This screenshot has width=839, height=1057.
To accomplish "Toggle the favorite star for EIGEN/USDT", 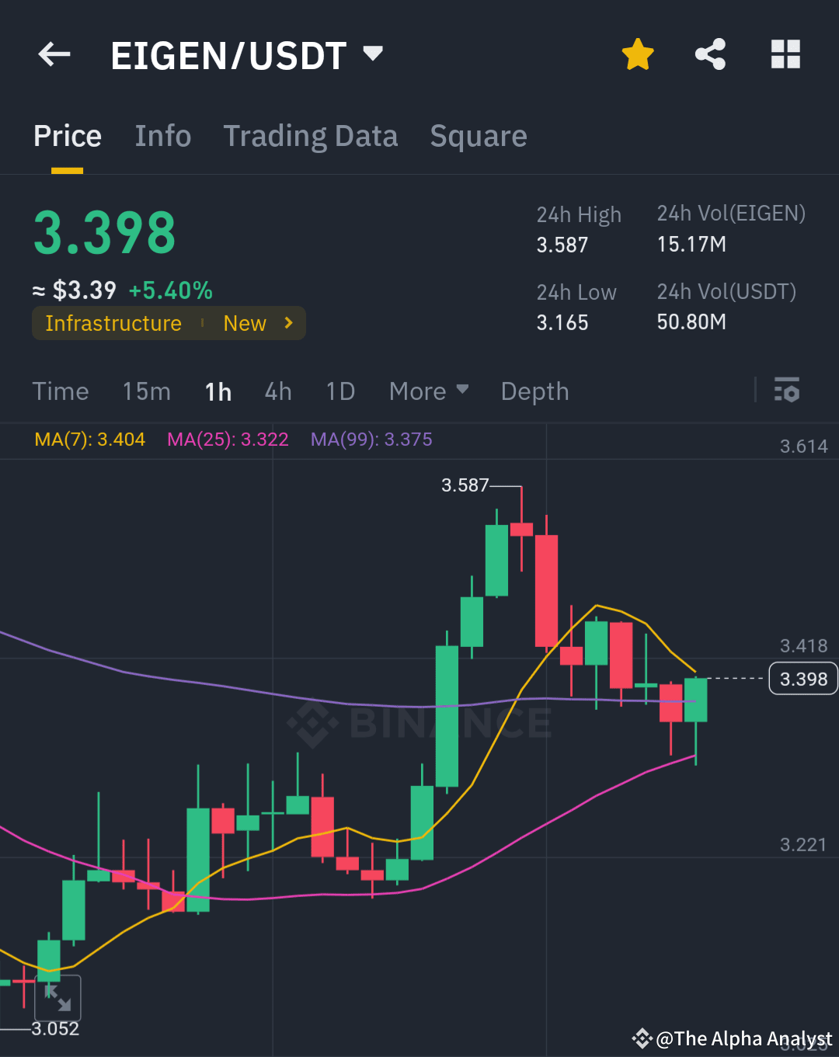I will coord(637,54).
